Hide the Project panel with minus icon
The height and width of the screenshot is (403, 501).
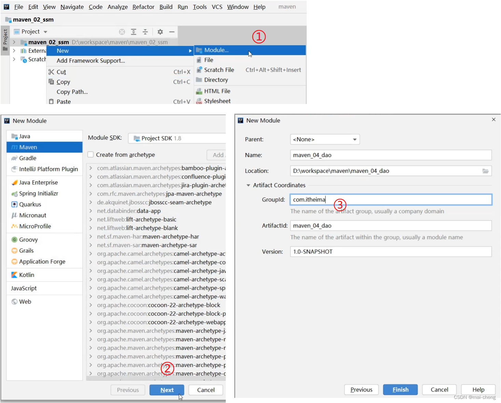click(x=172, y=32)
